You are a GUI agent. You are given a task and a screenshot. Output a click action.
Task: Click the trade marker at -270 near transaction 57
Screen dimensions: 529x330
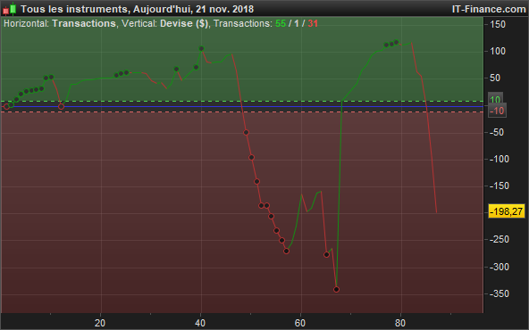287,251
